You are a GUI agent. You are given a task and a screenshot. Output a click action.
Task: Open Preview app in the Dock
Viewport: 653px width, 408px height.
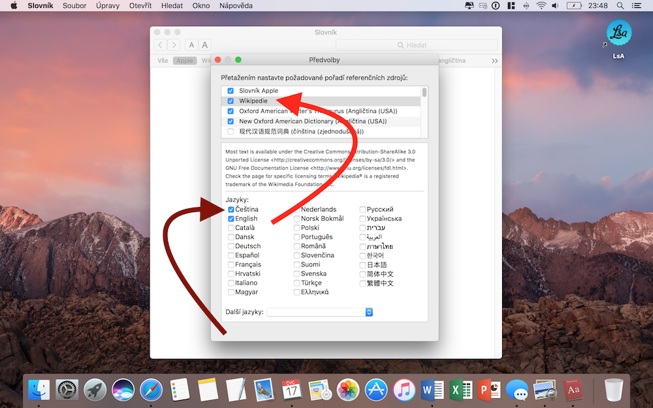545,390
